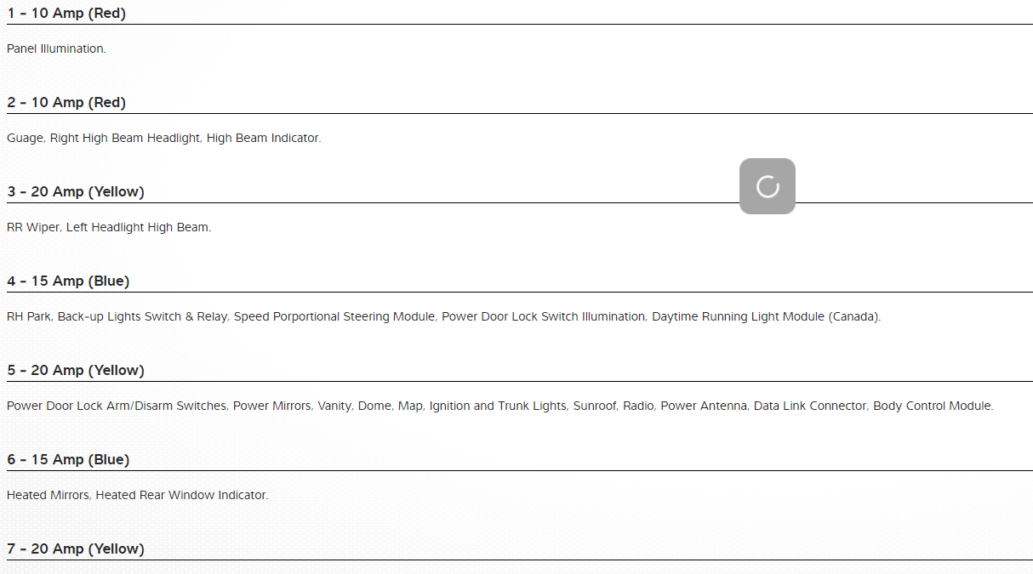The image size is (1033, 574).
Task: Select "Daytime Running Light Module (Canada)" text
Action: (766, 317)
